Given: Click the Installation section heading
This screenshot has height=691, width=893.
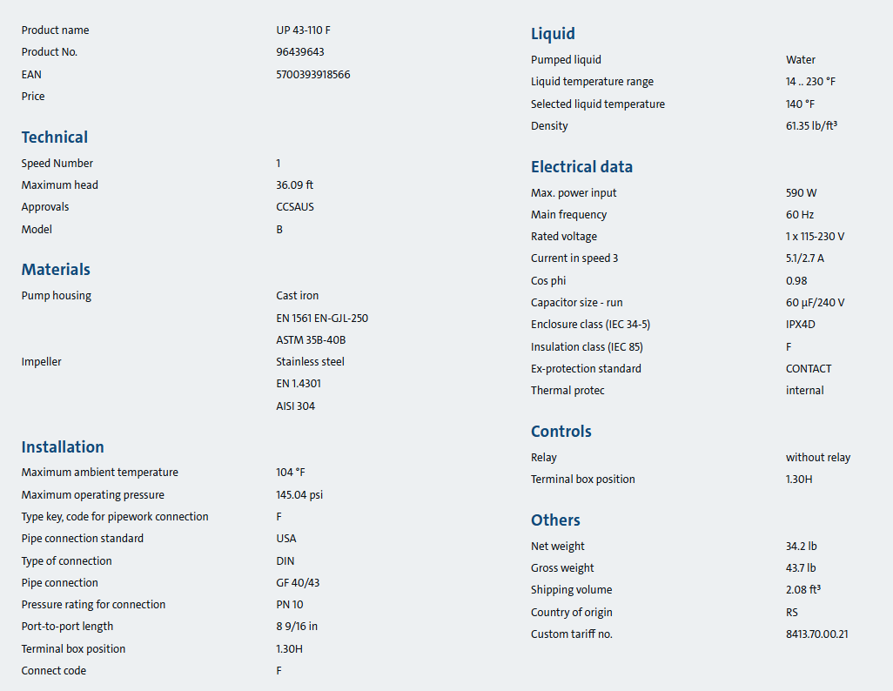Looking at the screenshot, I should (x=63, y=447).
